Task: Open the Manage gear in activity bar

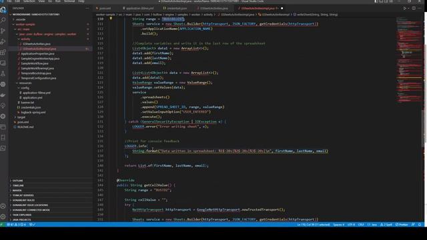Action: point(3,217)
